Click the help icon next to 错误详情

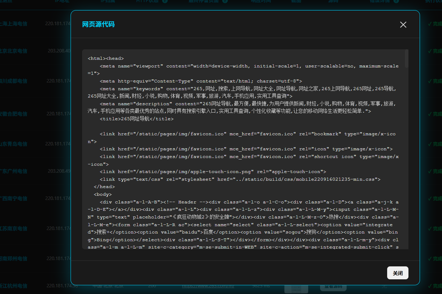coord(396,1)
